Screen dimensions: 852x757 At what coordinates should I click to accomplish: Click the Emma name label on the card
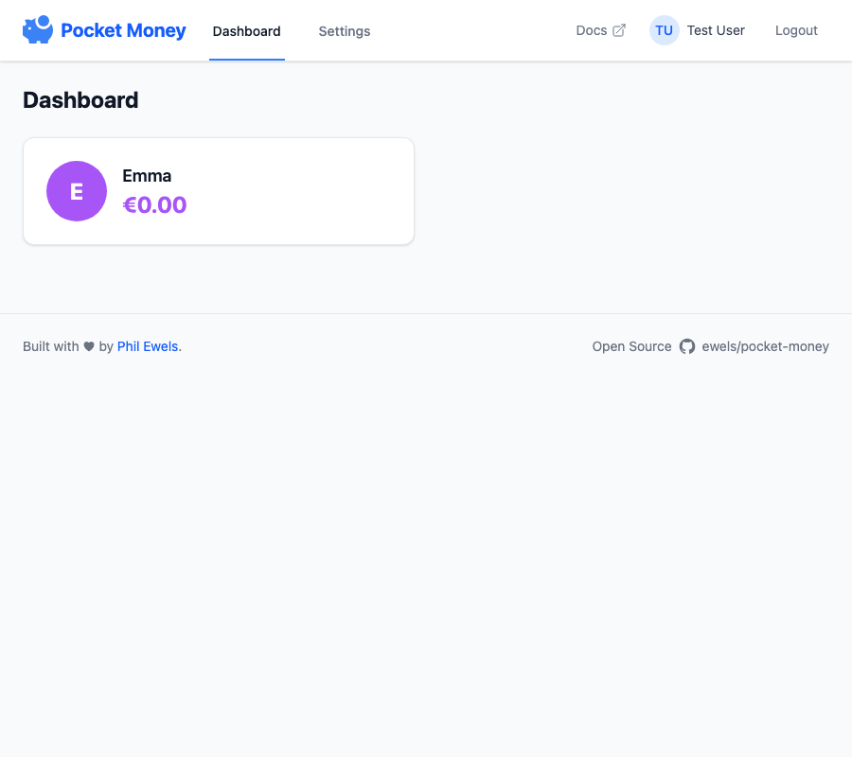coord(148,175)
